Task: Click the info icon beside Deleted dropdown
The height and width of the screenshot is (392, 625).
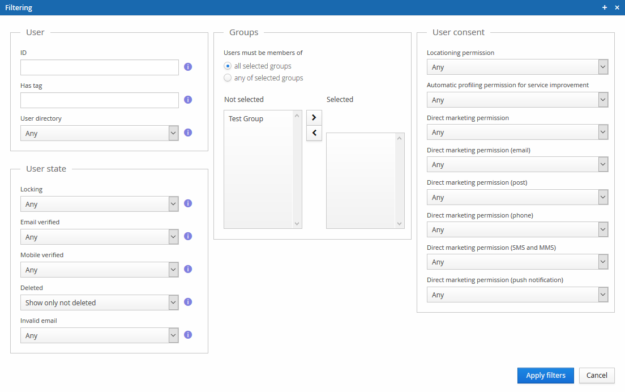Action: click(188, 302)
